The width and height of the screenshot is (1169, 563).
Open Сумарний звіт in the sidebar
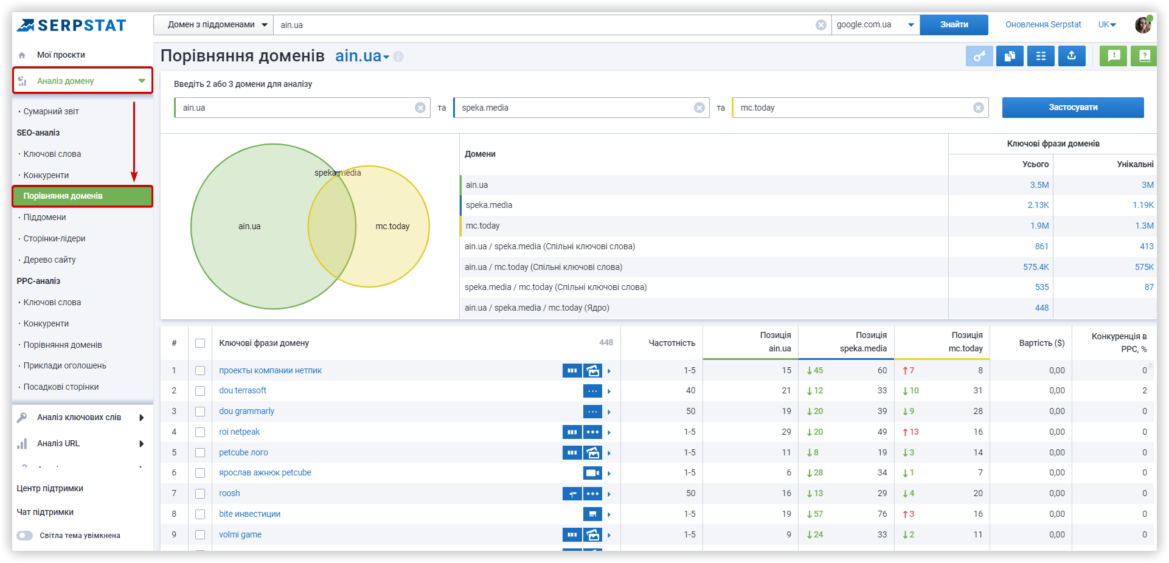51,112
